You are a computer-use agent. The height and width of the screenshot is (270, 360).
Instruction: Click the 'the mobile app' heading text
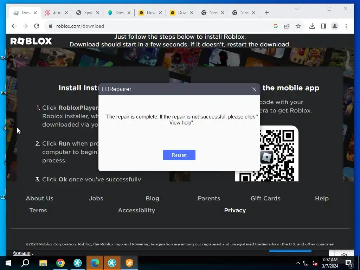click(x=291, y=88)
